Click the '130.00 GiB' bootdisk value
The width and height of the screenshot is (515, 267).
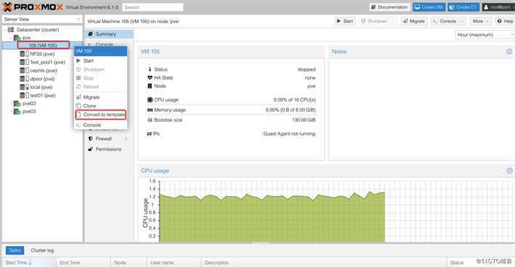304,120
